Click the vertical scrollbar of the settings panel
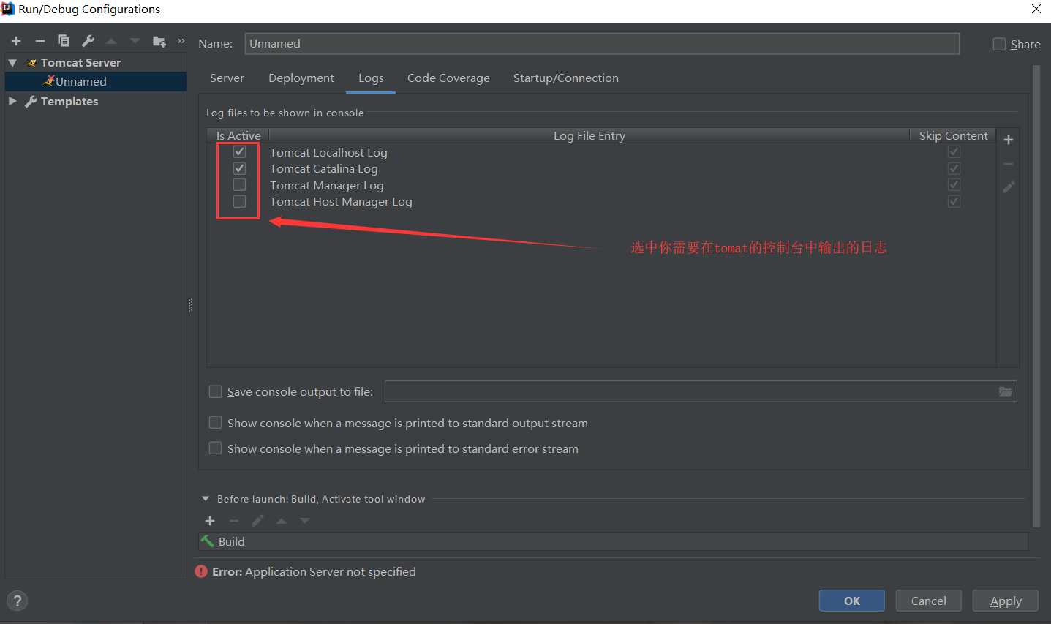 [x=1036, y=296]
